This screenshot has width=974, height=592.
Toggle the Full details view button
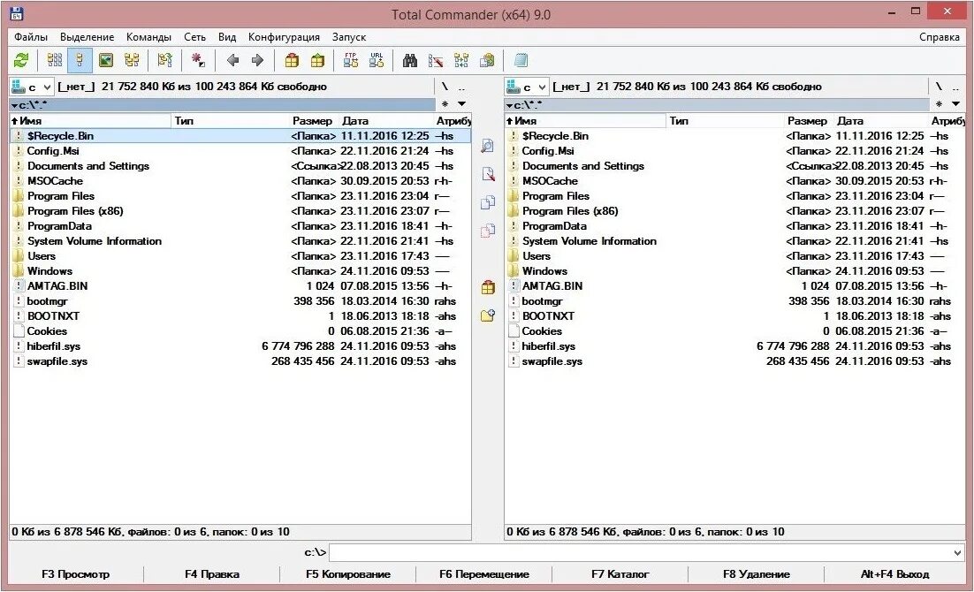(x=78, y=60)
